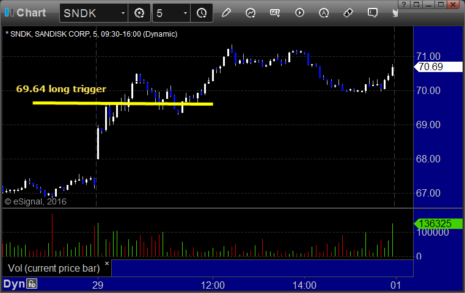Click the window help question mark
The height and width of the screenshot is (293, 465).
[x=404, y=4]
